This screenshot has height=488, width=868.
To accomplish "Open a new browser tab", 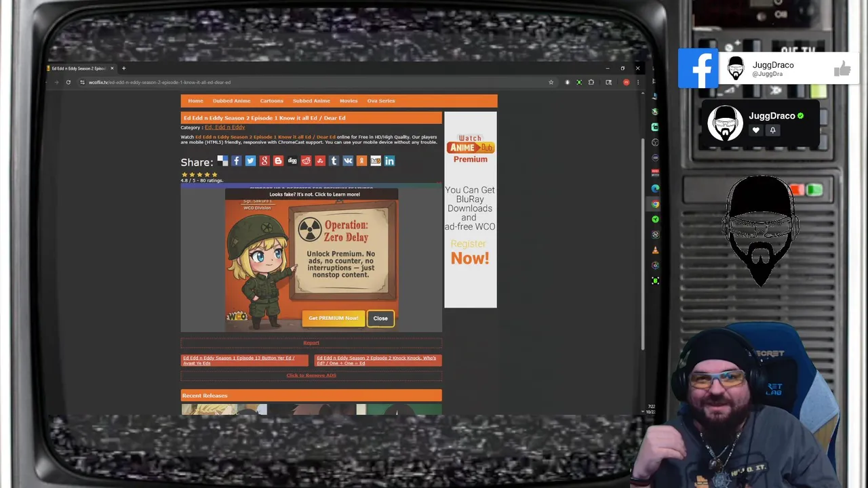I will 123,68.
